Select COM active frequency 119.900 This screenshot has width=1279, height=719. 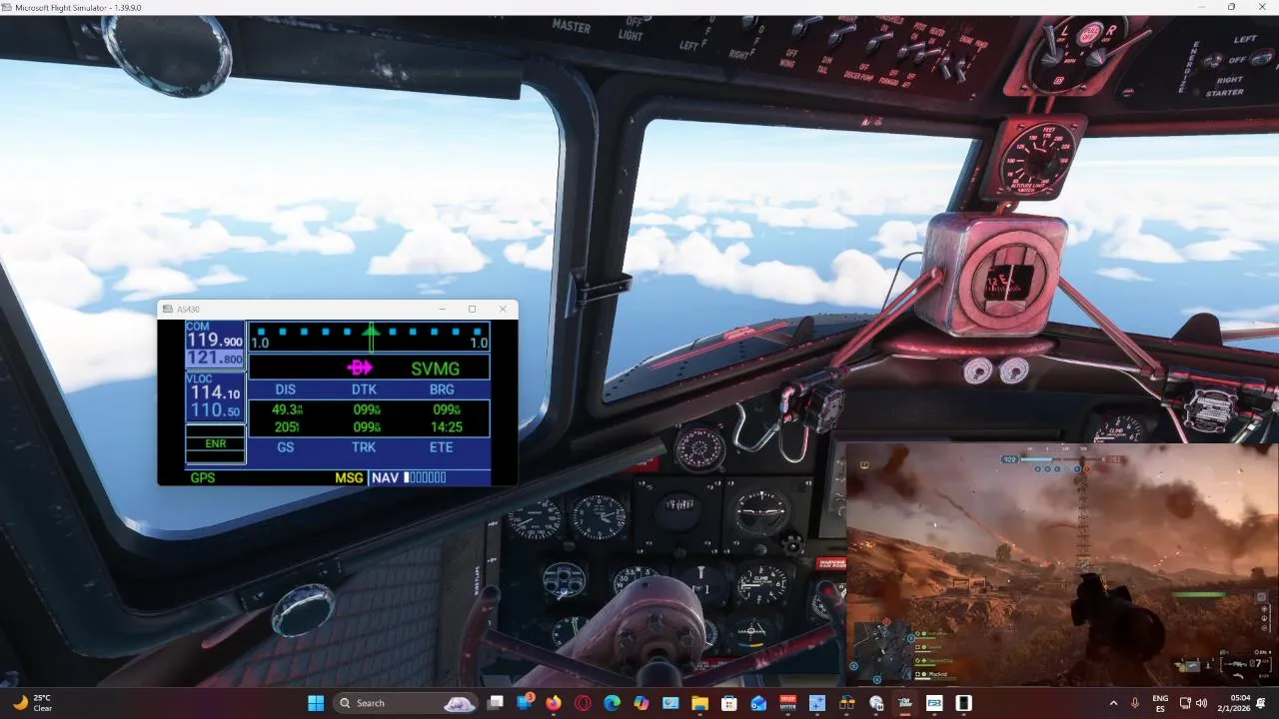tap(215, 341)
